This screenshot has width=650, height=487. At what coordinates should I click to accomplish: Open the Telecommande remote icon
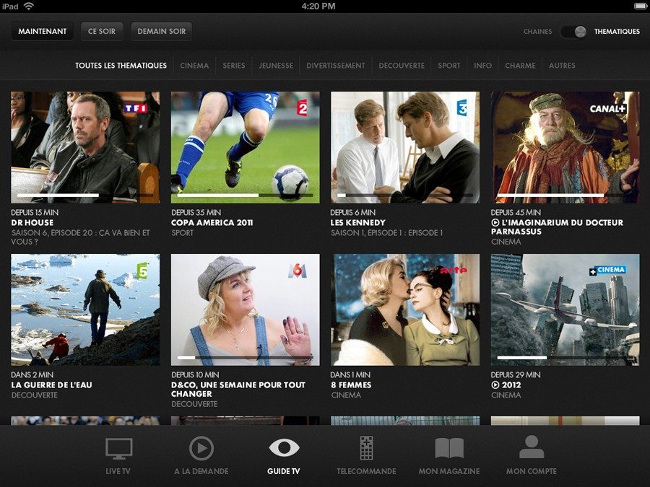point(366,449)
